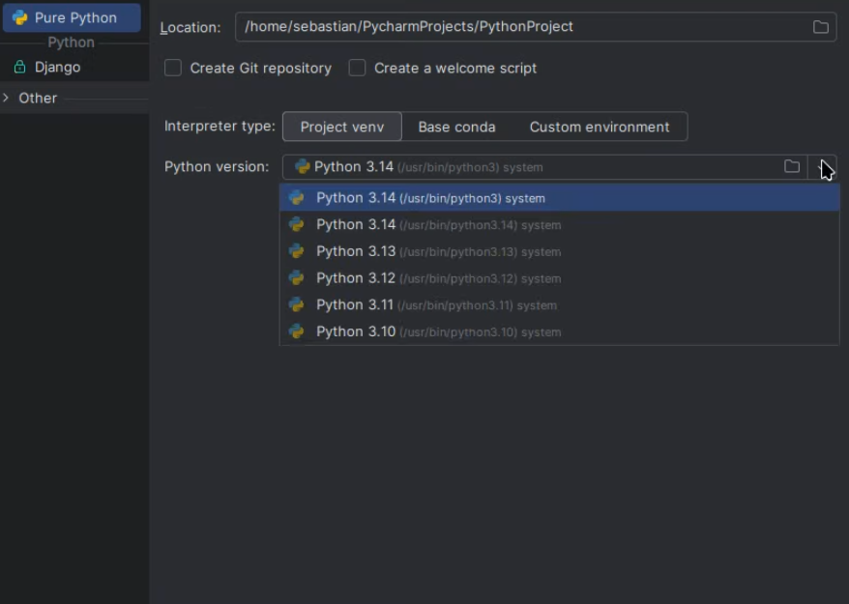The width and height of the screenshot is (849, 604).
Task: Browse for project location folder icon
Action: click(820, 26)
